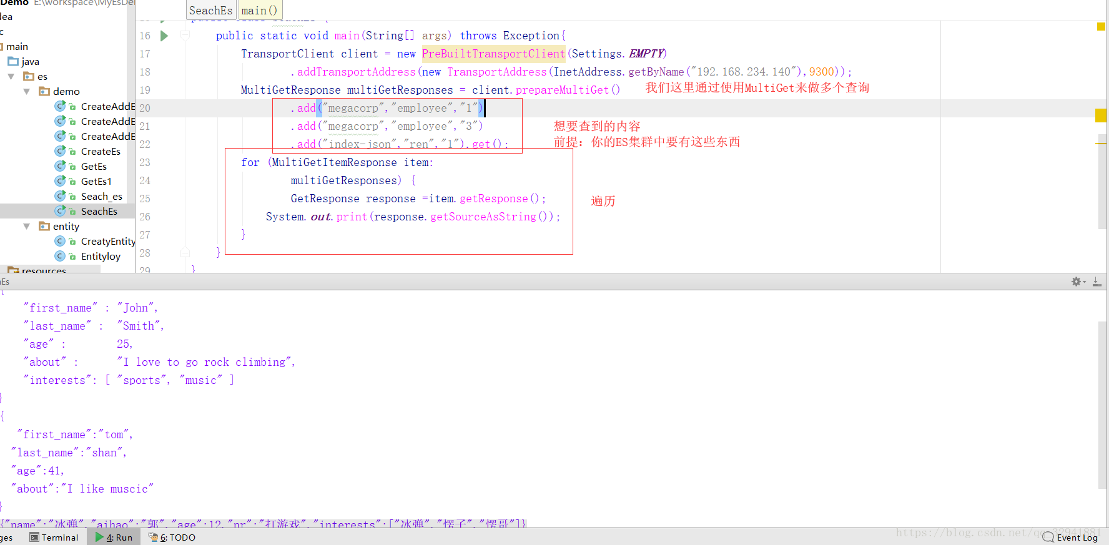1109x545 pixels.
Task: Toggle code folding on line 16
Action: [x=185, y=36]
